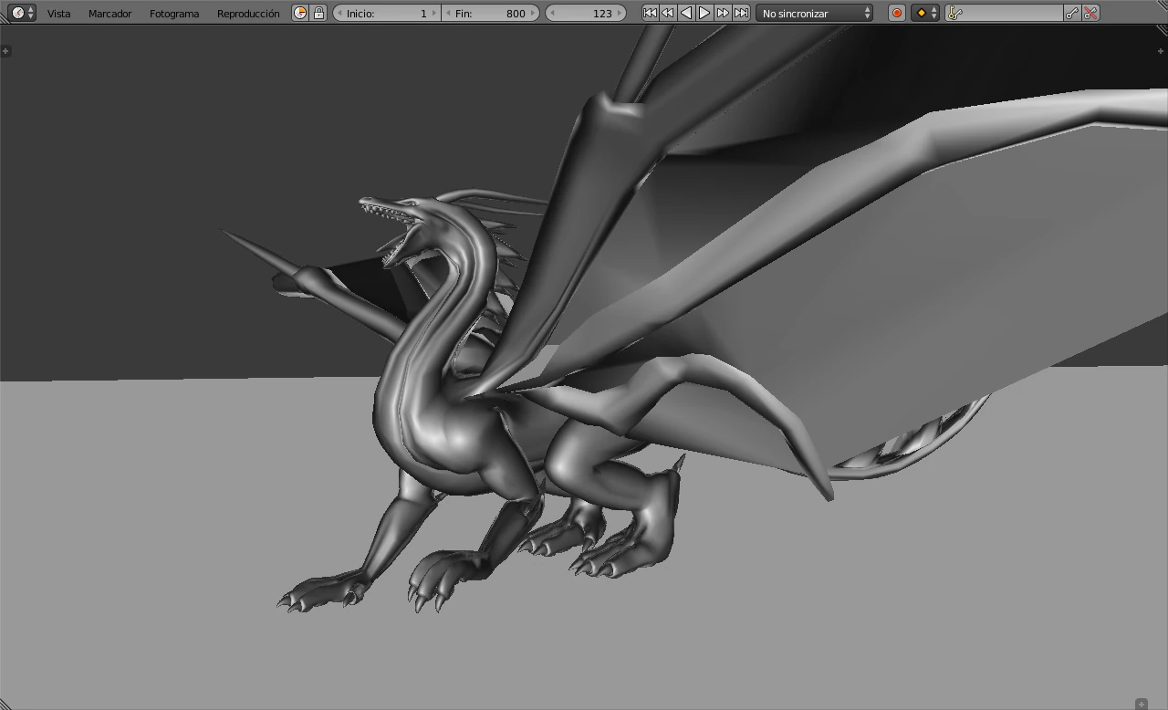Delete keyframe with crossed key icon
The image size is (1168, 710).
[x=1090, y=13]
